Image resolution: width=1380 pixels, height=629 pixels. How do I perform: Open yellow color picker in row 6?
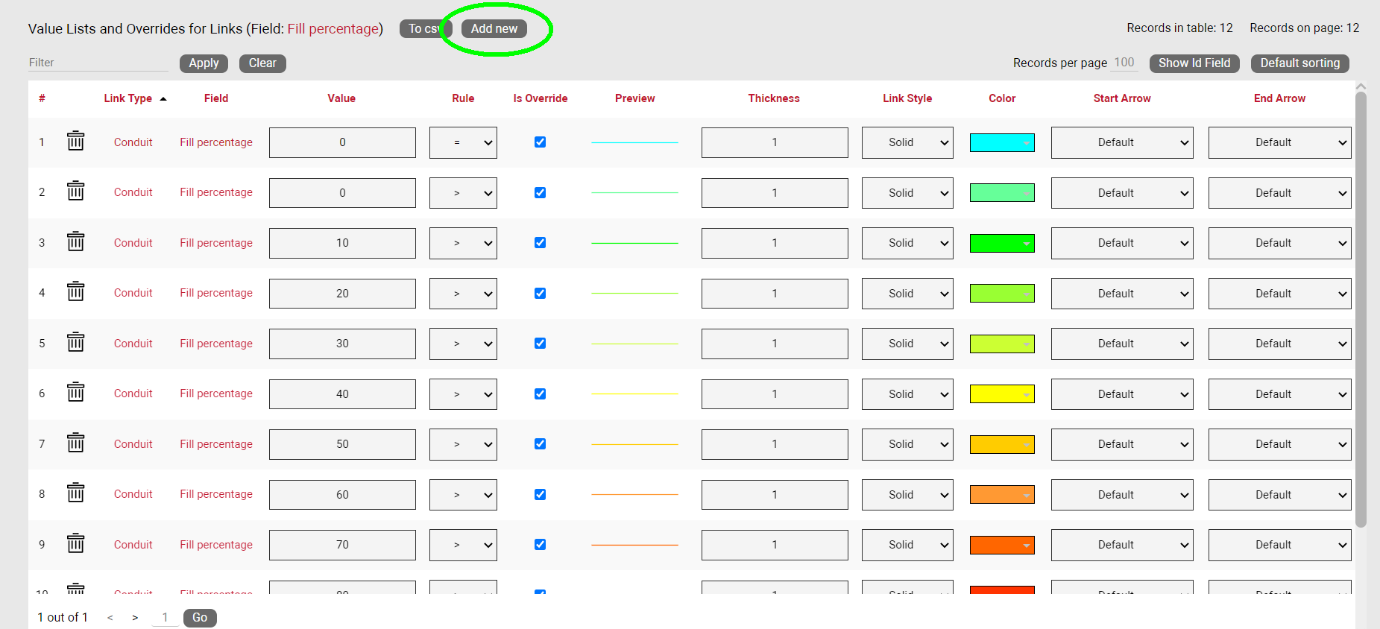(1001, 394)
